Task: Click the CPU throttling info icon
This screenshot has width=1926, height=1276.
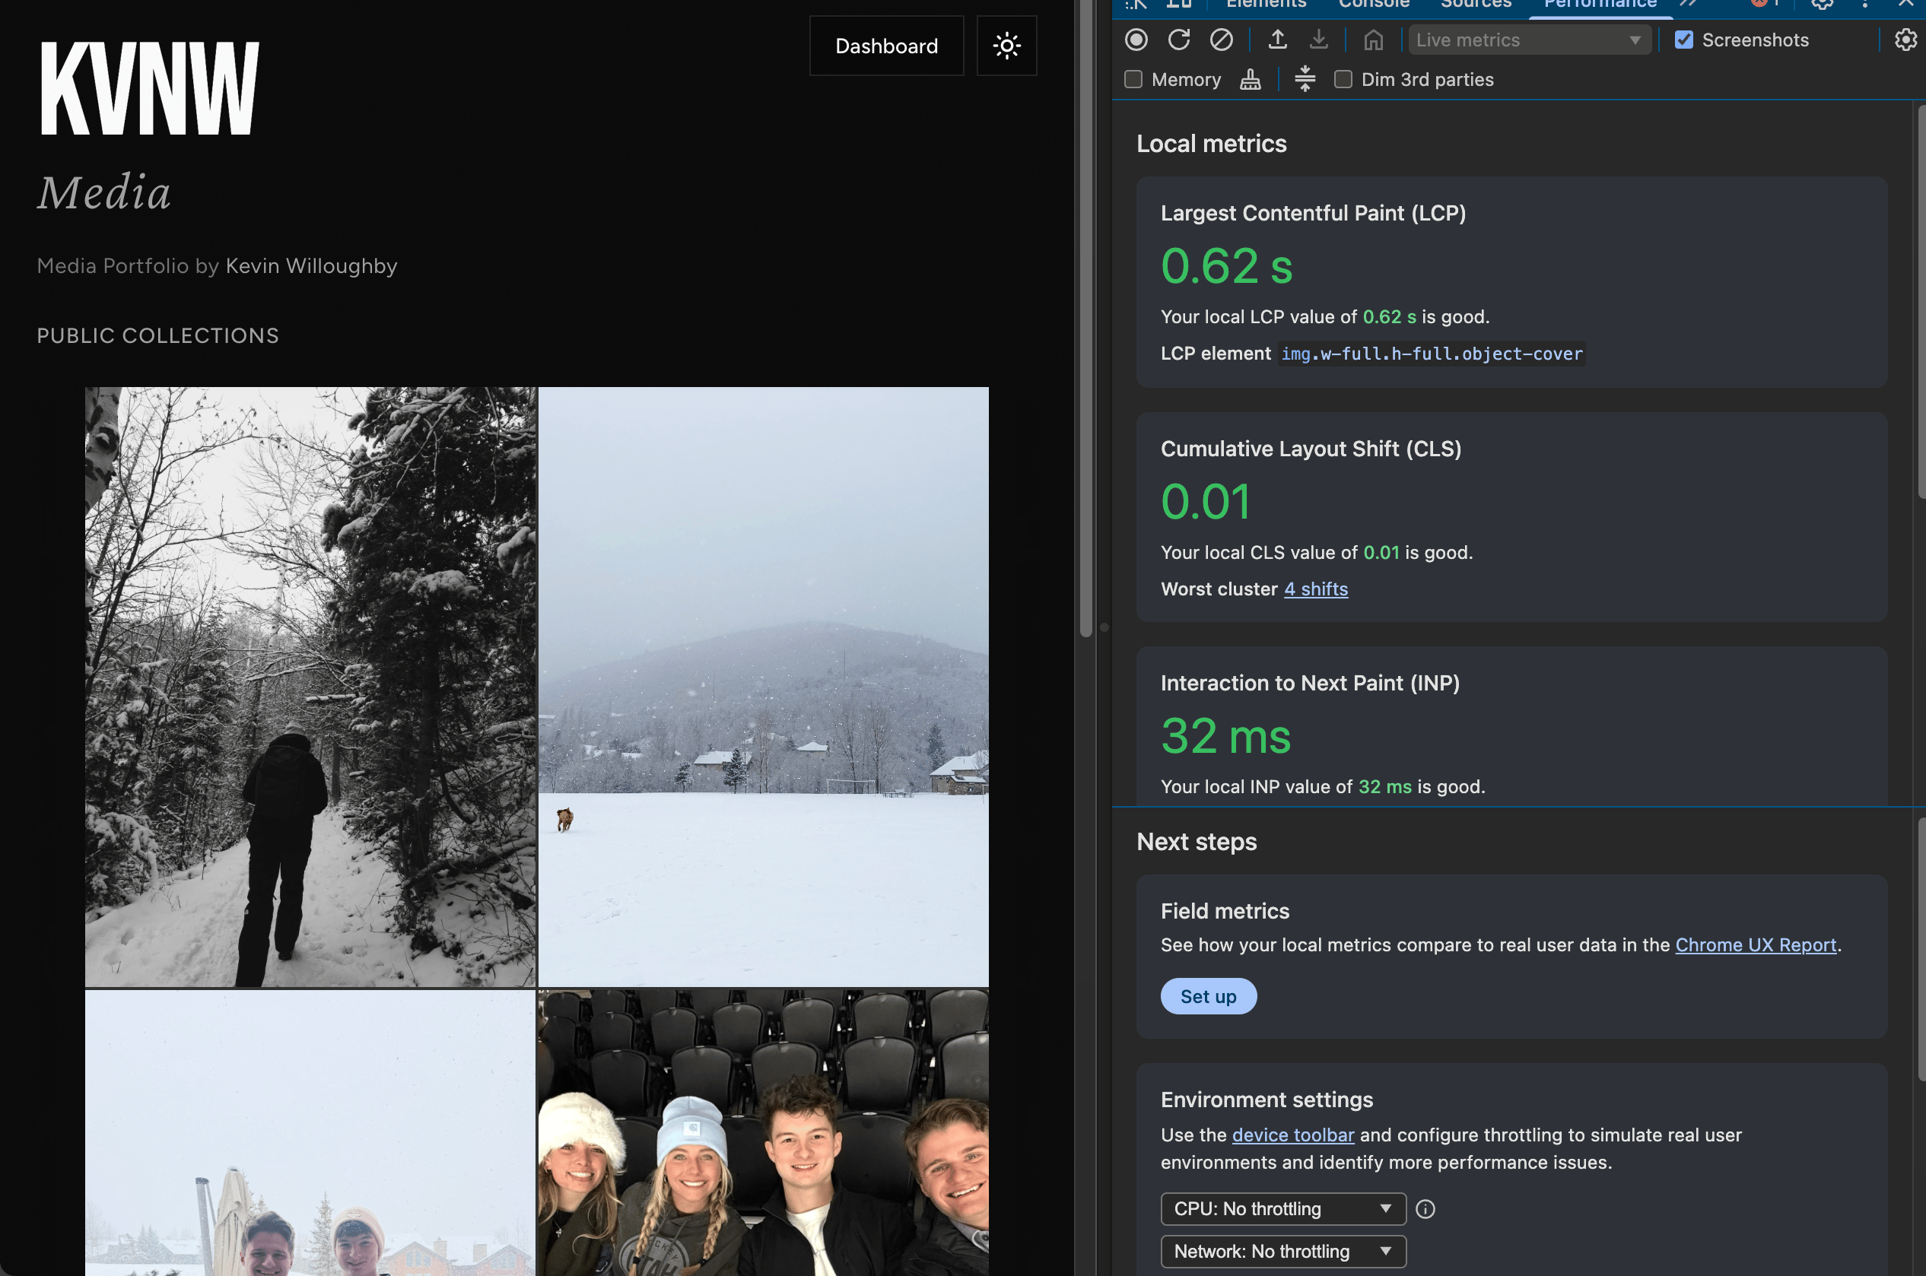Action: pyautogui.click(x=1425, y=1208)
